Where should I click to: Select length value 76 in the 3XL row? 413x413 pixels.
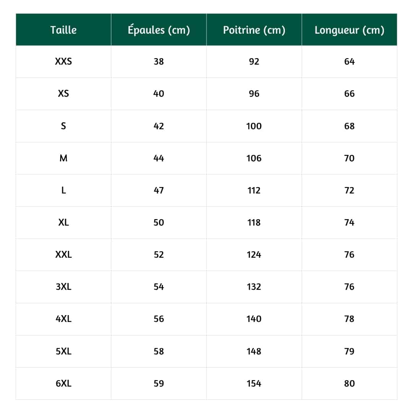[x=349, y=287]
